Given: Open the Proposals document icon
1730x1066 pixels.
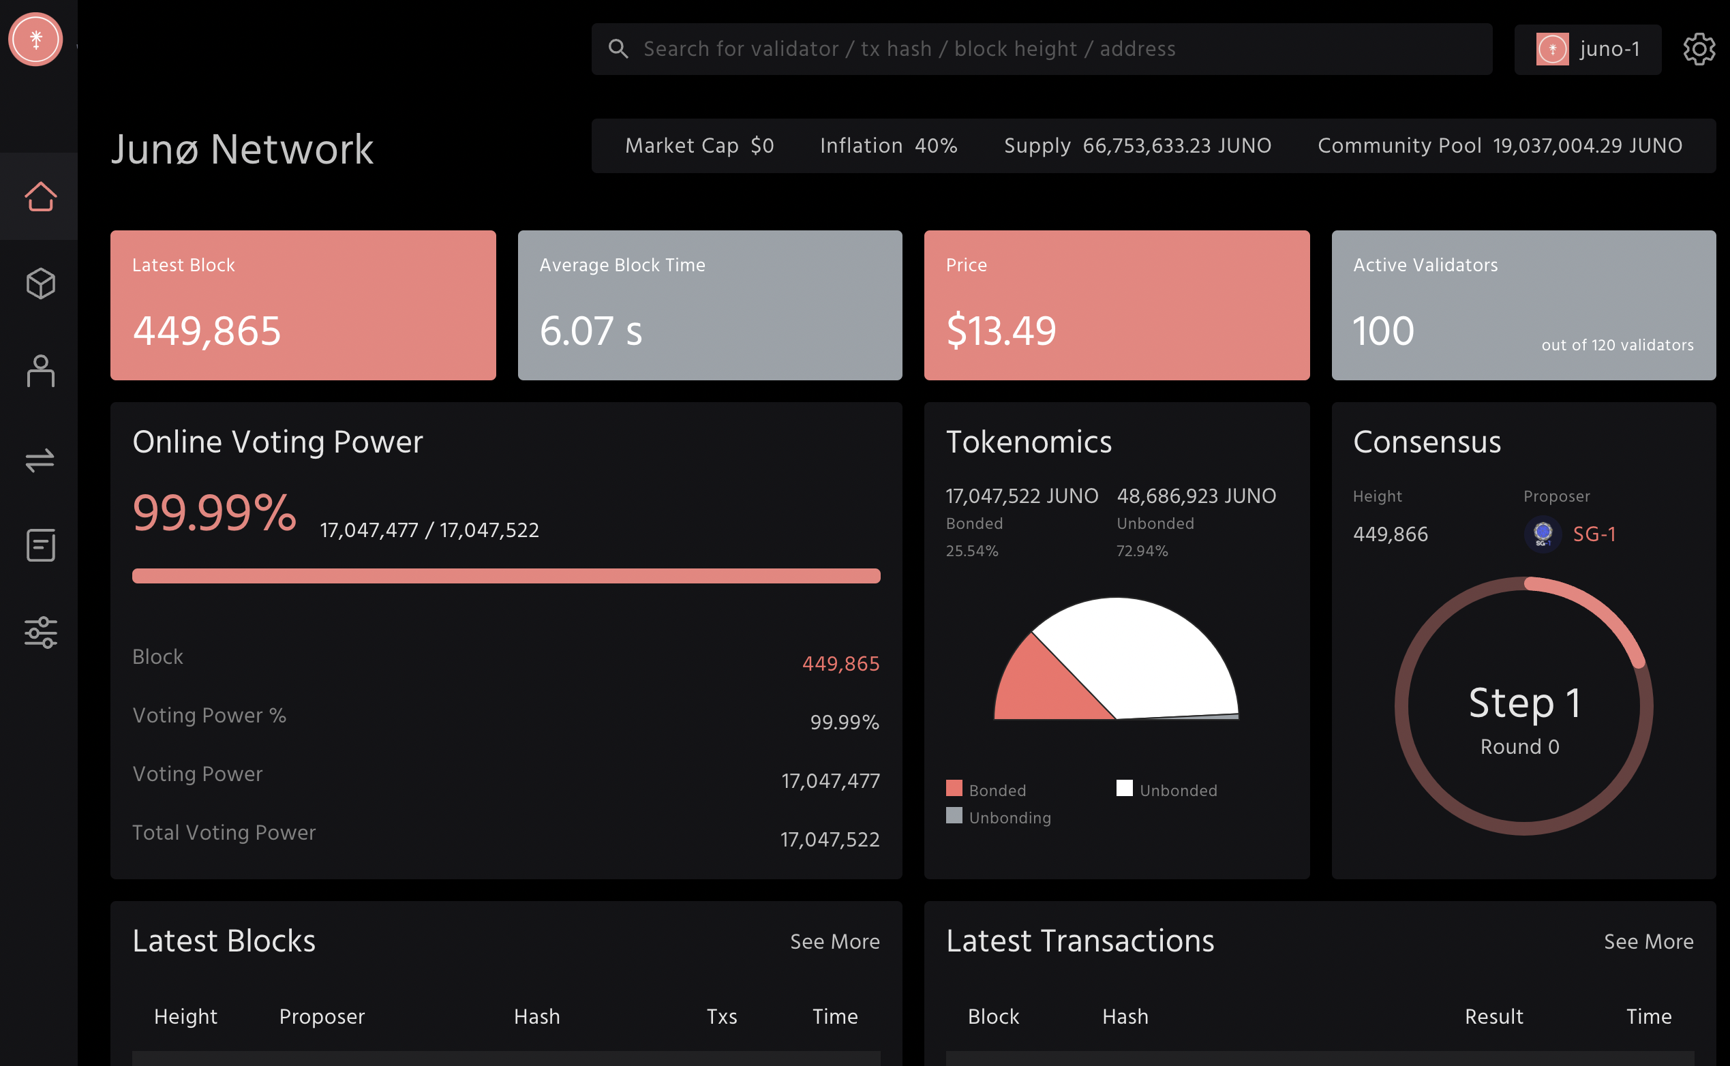Looking at the screenshot, I should [40, 546].
